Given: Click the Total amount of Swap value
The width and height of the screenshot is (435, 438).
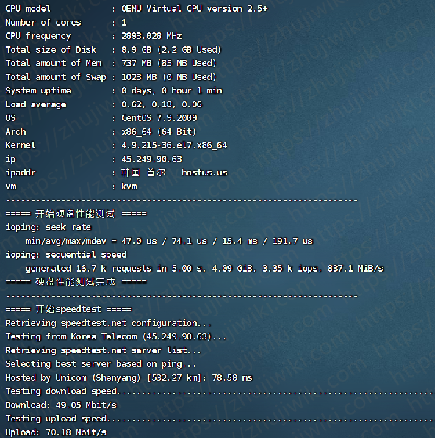Looking at the screenshot, I should coord(169,77).
